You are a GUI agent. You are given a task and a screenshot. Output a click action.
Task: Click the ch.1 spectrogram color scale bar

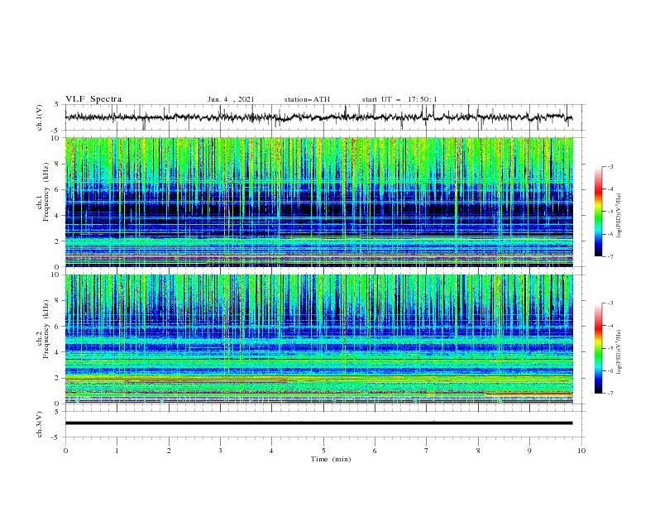coord(598,212)
